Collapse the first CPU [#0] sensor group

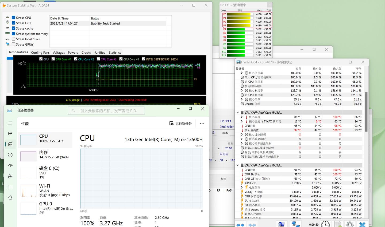(237, 113)
